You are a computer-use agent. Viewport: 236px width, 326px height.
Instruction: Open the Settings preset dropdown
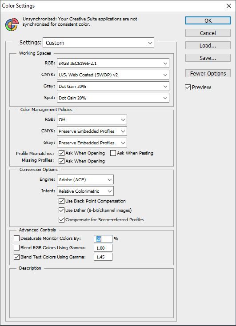click(98, 43)
